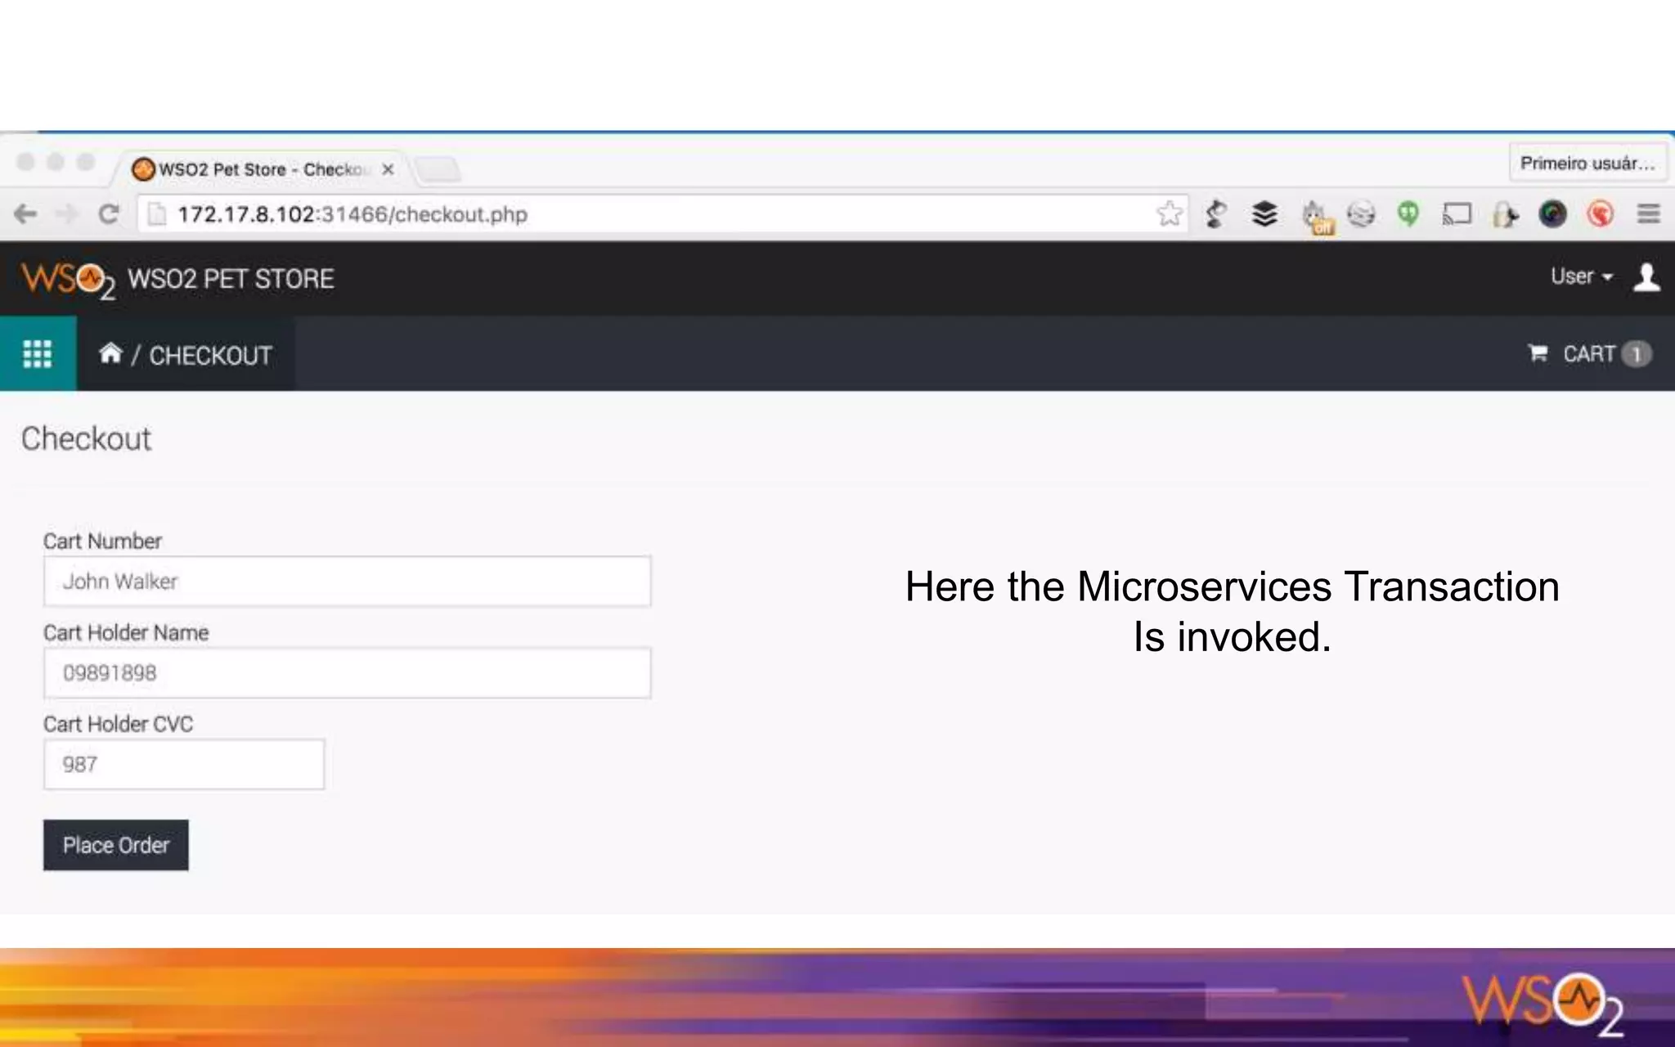
Task: Click the user profile silhouette icon
Action: coord(1646,277)
